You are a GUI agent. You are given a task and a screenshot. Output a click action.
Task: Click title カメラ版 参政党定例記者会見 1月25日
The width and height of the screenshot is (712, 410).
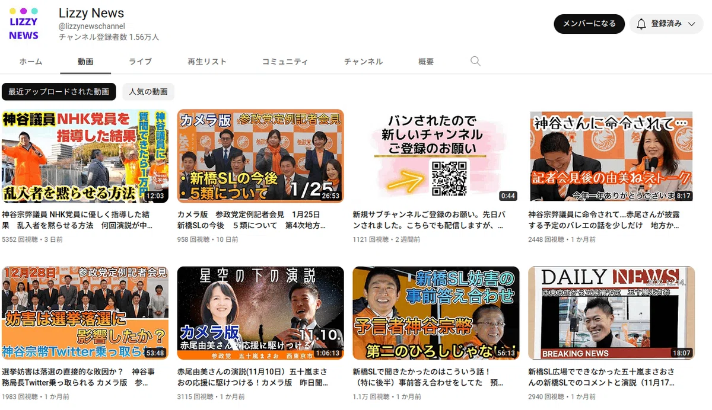[x=252, y=220]
